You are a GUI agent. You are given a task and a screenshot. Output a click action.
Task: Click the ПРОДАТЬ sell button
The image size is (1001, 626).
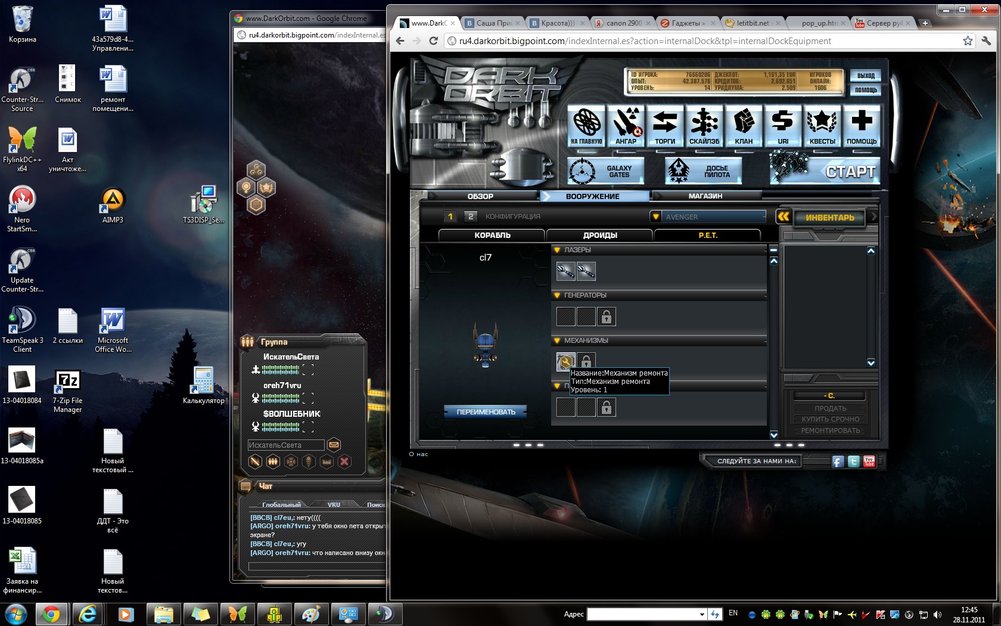(831, 408)
